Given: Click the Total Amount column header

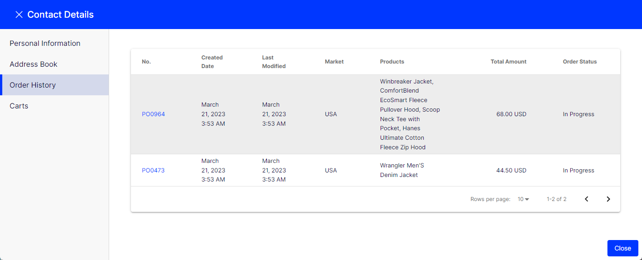Looking at the screenshot, I should point(508,62).
